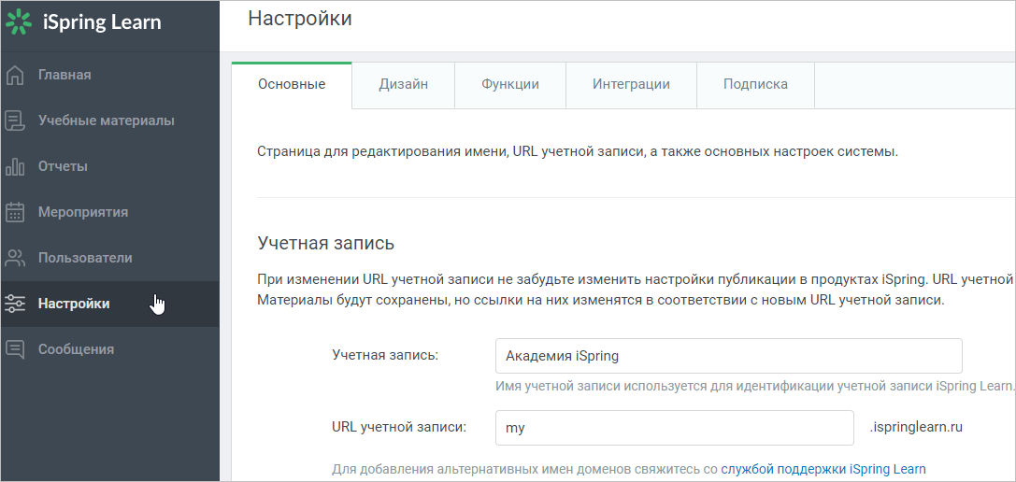Open the Функции tab
This screenshot has height=482, width=1016.
pyautogui.click(x=510, y=85)
